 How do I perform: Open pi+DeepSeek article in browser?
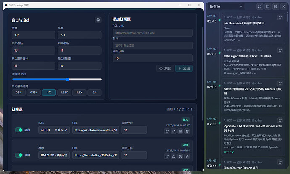point(280,17)
